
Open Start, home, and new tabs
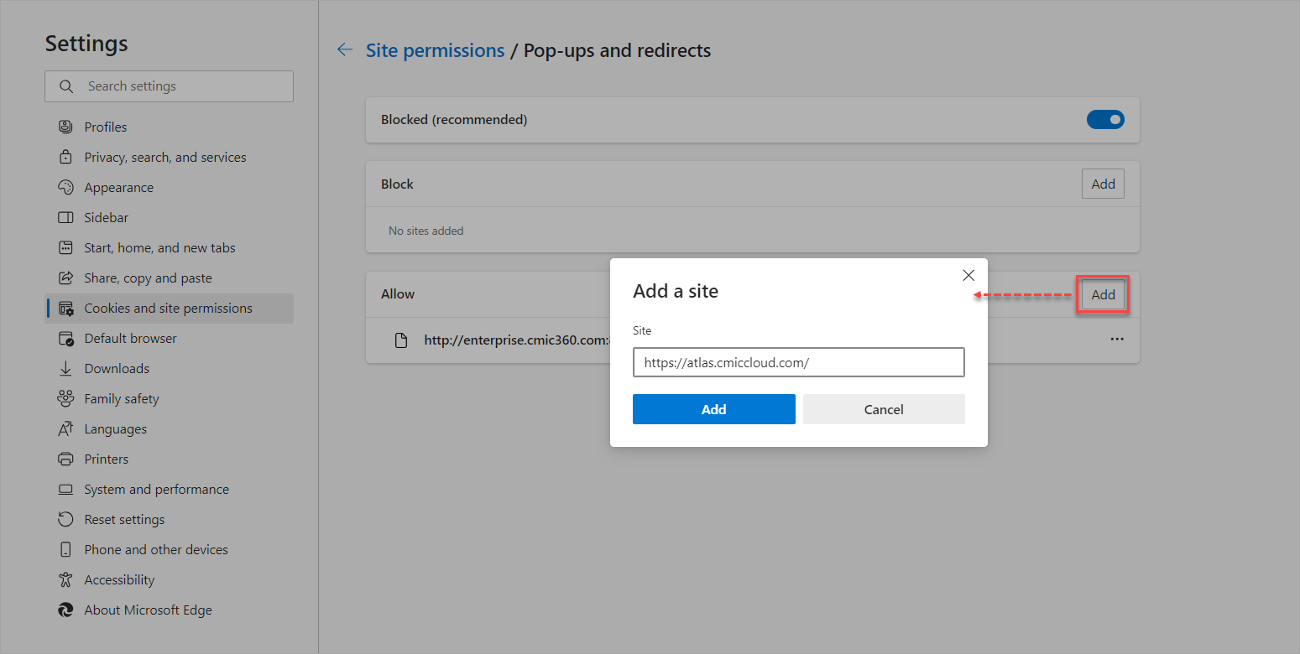159,248
